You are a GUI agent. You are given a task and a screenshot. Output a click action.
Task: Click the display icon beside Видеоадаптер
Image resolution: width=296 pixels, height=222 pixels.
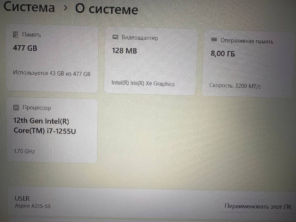115,37
